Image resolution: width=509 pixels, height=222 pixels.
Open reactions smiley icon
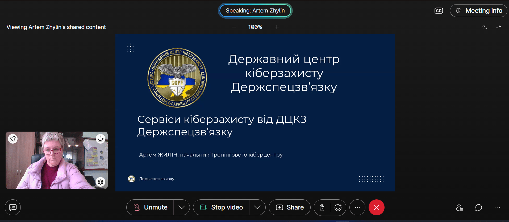coord(338,207)
